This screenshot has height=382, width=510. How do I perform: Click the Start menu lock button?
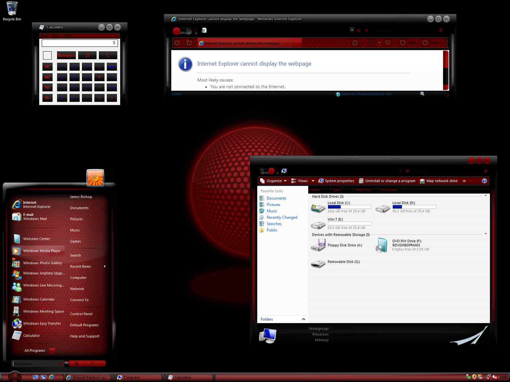93,364
